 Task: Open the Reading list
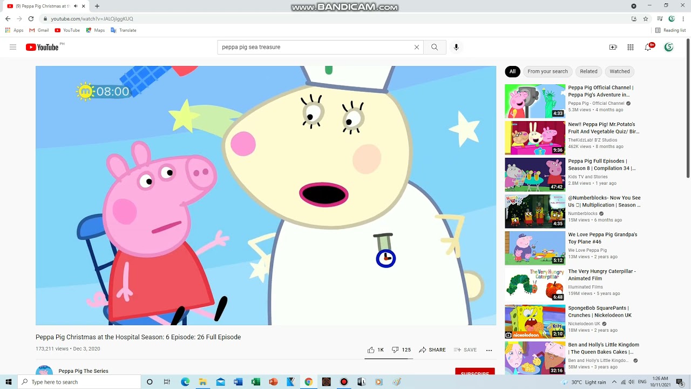[670, 30]
